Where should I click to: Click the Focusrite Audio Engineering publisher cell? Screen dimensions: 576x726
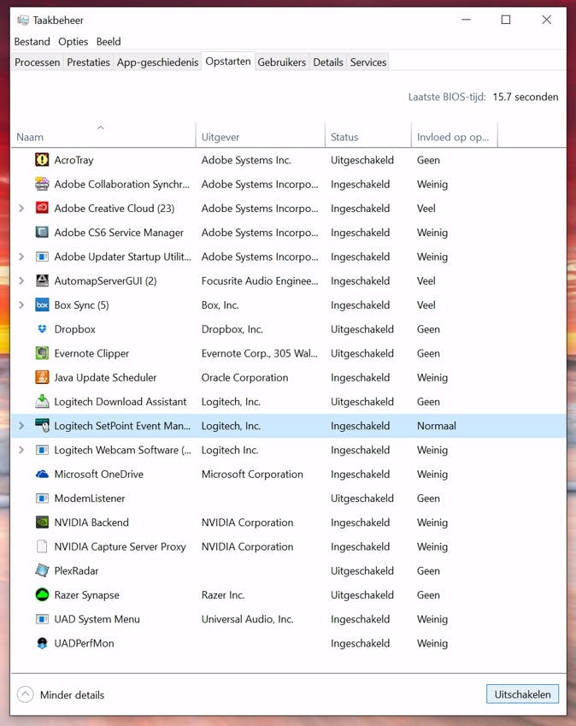[260, 281]
